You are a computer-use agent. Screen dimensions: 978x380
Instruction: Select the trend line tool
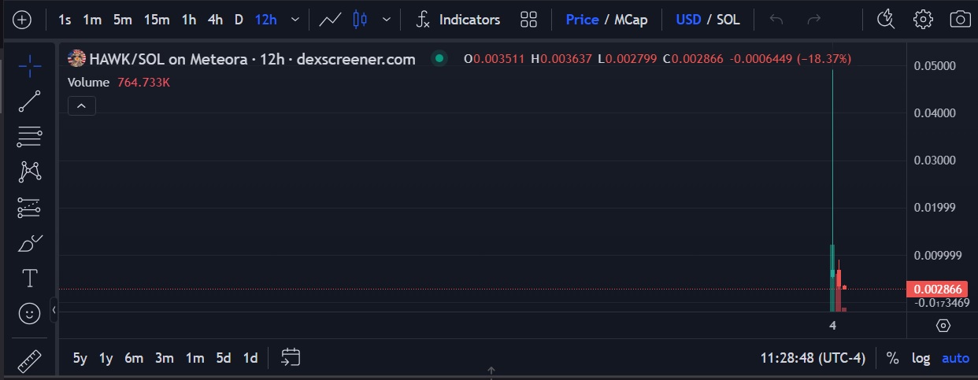29,101
